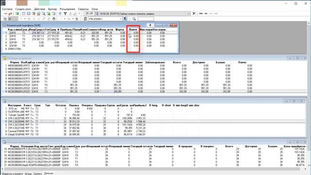Select portfolio row 1 with T2 term
The height and width of the screenshot is (175, 311).
[x=90, y=33]
